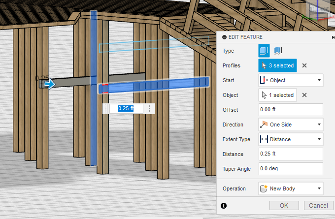
Task: Clear the Profiles selection
Action: pyautogui.click(x=304, y=65)
